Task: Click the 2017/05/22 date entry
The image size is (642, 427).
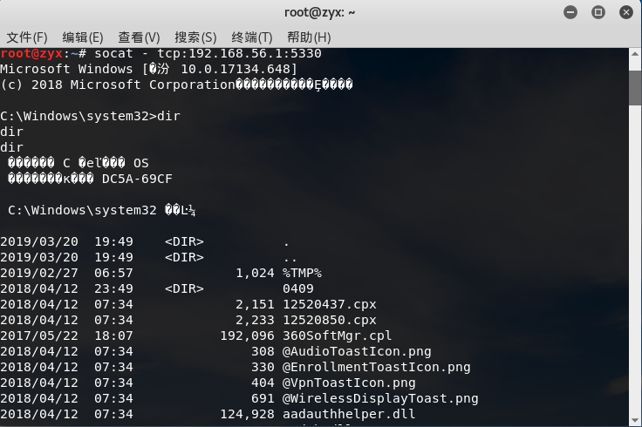Action: pos(39,335)
